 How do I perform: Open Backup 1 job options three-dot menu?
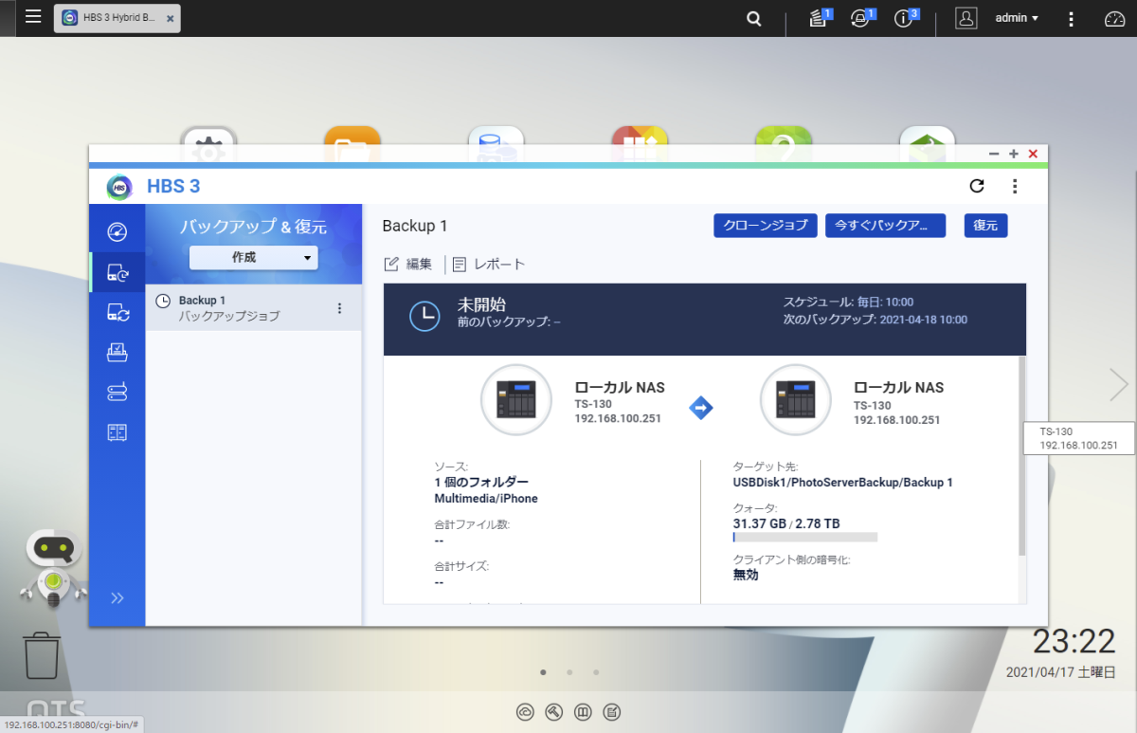pyautogui.click(x=339, y=308)
